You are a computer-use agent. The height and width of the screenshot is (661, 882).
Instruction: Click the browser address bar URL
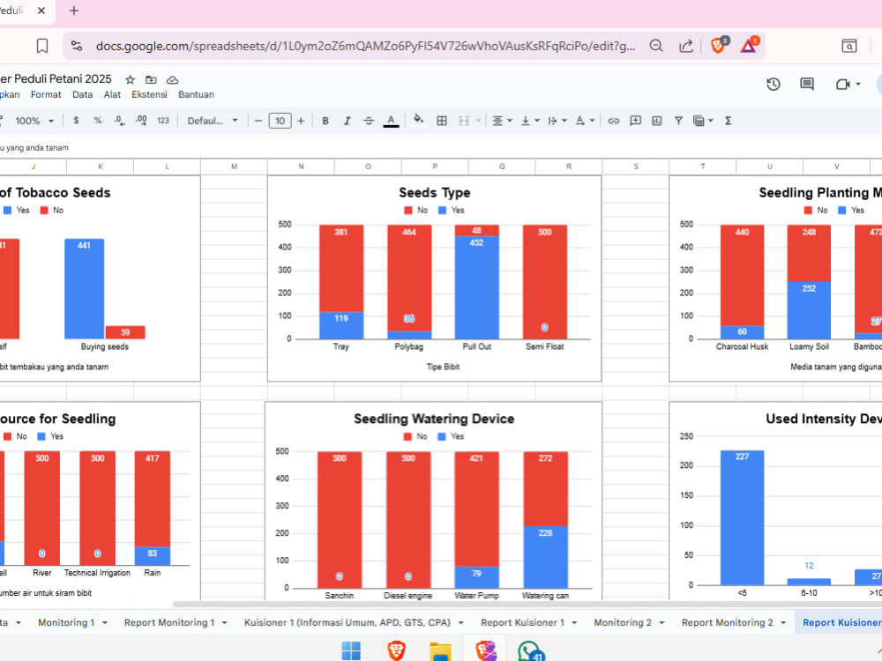point(366,46)
